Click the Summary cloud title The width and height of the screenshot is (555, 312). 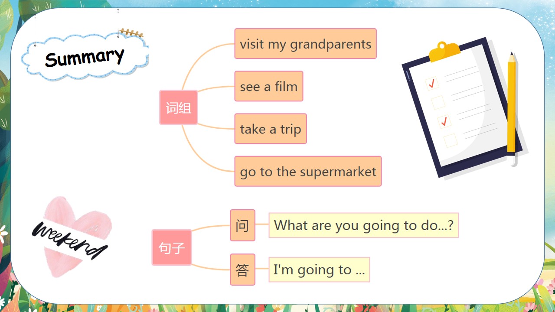point(85,58)
